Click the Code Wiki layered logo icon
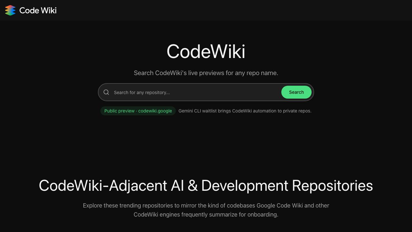This screenshot has height=232, width=412. point(10,10)
